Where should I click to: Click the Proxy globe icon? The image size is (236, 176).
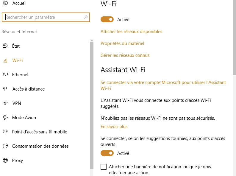tap(5, 160)
